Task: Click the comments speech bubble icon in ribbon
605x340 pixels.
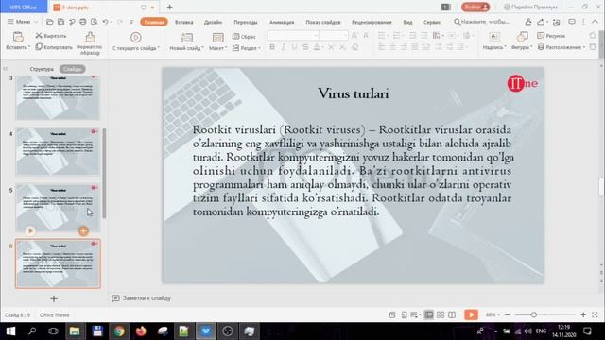Action: 572,22
